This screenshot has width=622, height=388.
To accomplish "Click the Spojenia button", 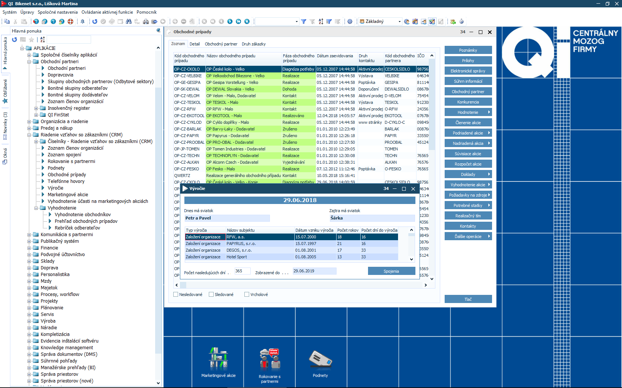I will tap(391, 271).
